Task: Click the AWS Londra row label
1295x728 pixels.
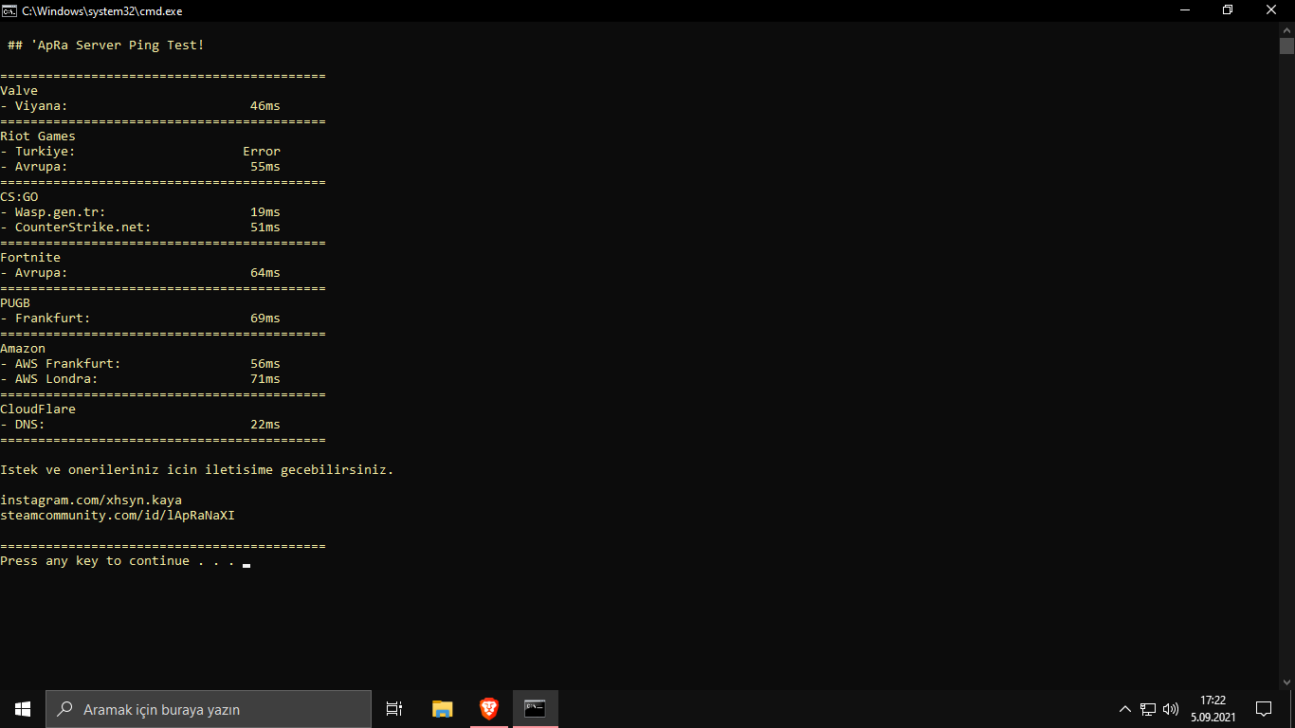Action: coord(57,379)
